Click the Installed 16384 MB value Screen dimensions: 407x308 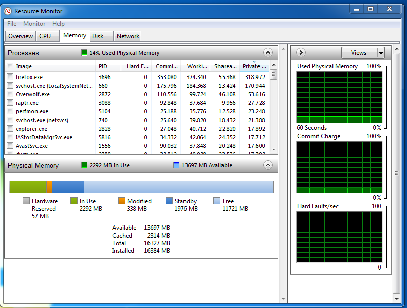point(157,251)
